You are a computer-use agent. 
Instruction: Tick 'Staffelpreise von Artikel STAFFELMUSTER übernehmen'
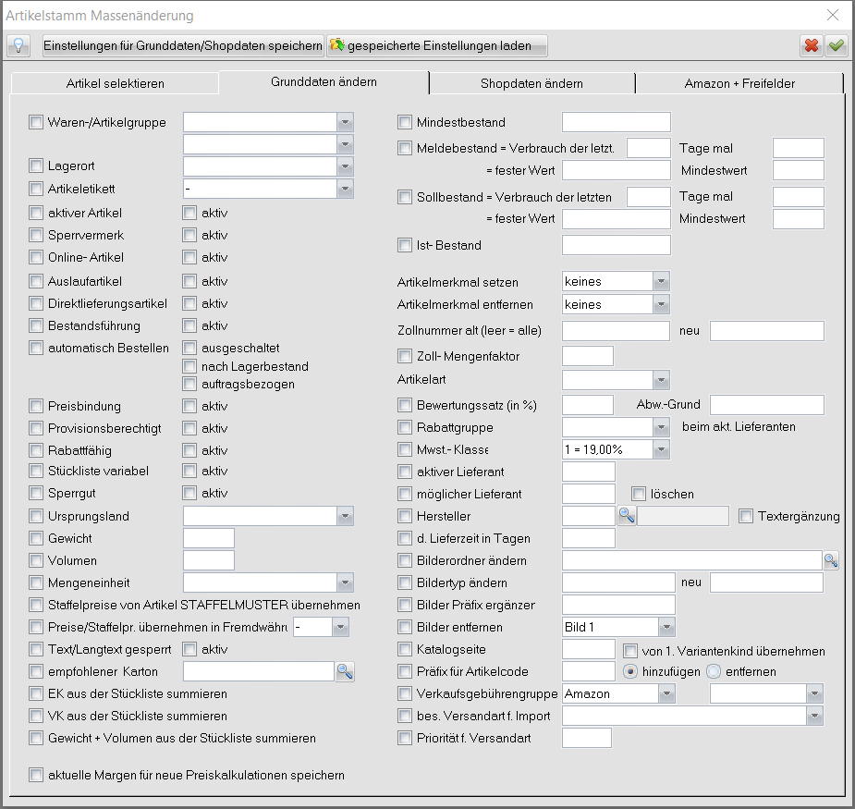pyautogui.click(x=36, y=605)
